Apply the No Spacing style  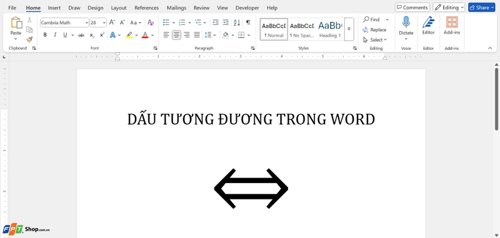[302, 29]
